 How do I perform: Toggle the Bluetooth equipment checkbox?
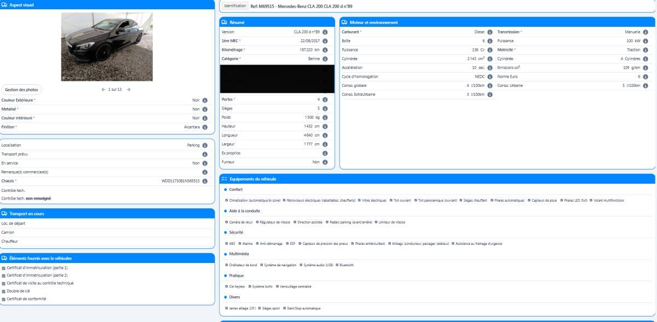click(336, 265)
